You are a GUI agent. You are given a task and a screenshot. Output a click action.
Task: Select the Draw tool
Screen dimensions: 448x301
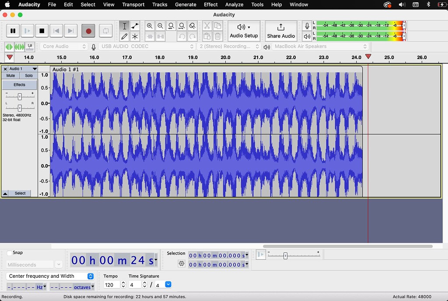pyautogui.click(x=124, y=36)
